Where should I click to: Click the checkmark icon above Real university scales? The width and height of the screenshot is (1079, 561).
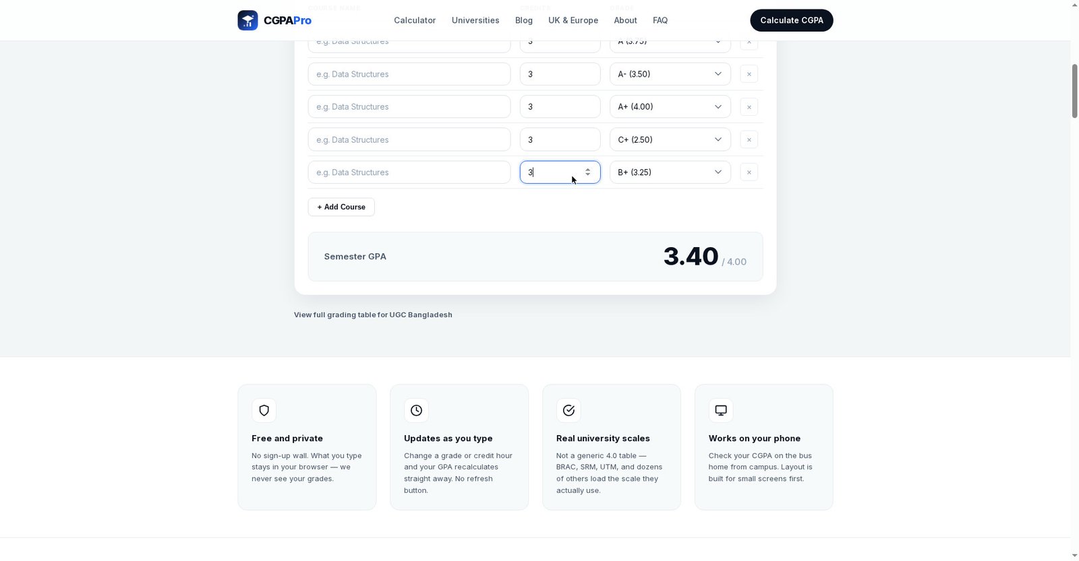pyautogui.click(x=568, y=410)
